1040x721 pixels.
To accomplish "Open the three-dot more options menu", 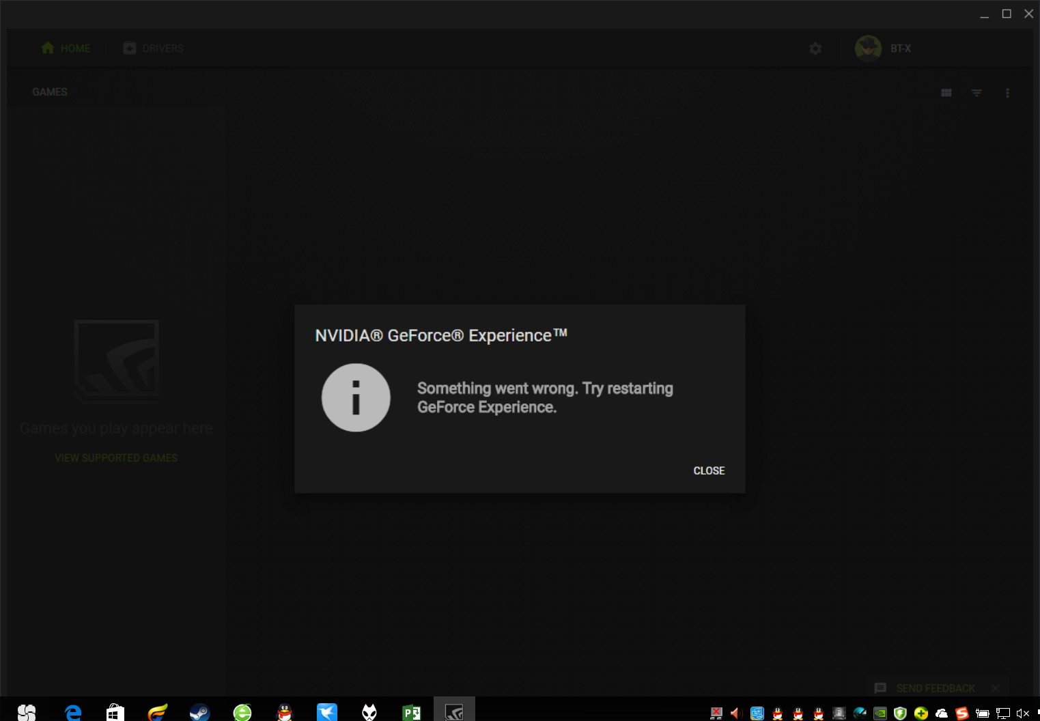I will point(1007,93).
